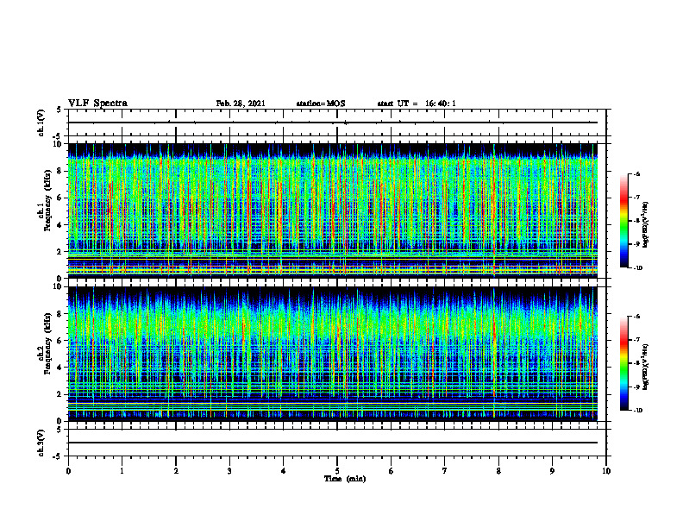Click the time axis tick label "1"
This screenshot has width=683, height=528.
(122, 471)
